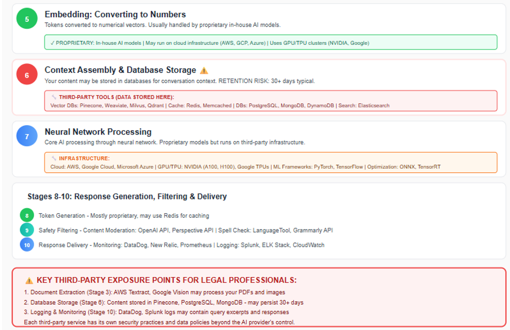Select heading 'Neural Network Processing'

tap(98, 132)
